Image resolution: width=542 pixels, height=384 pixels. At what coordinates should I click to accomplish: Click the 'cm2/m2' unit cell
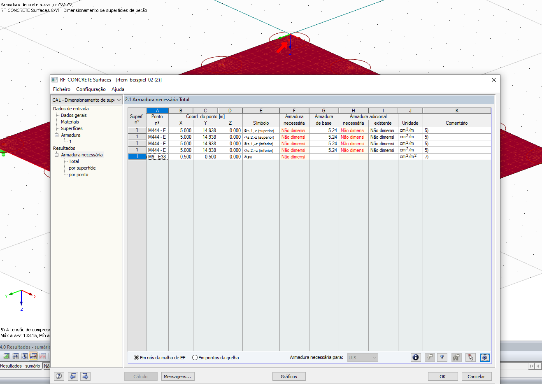(410, 157)
